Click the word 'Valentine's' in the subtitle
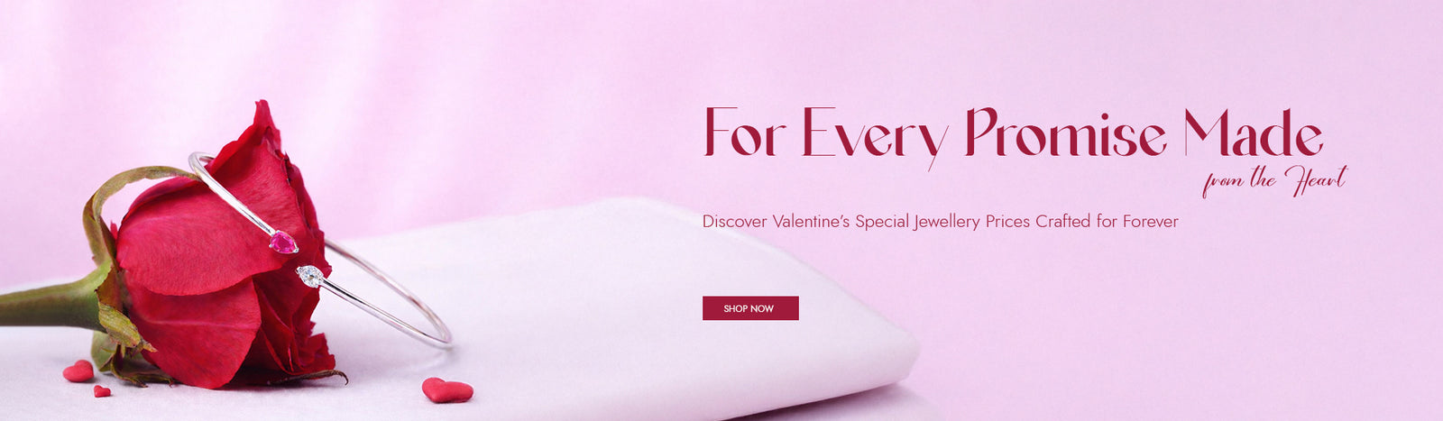Screen dimensions: 1443x421 [x=811, y=221]
